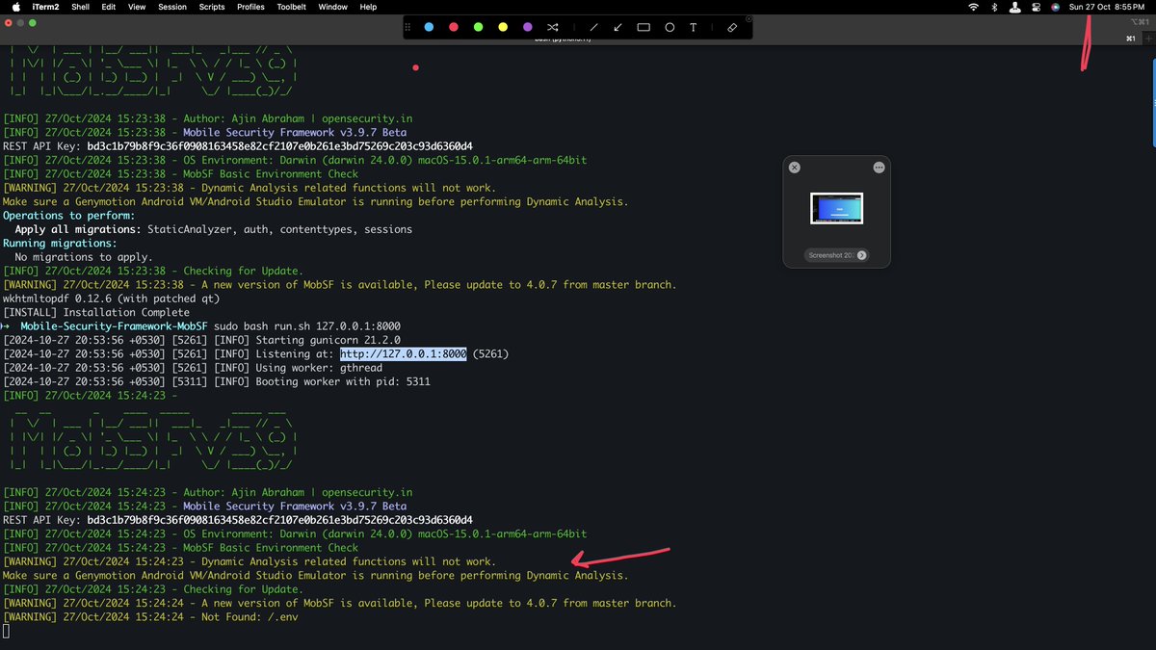This screenshot has height=650, width=1156.
Task: Click the shuffle random color icon
Action: point(553,27)
